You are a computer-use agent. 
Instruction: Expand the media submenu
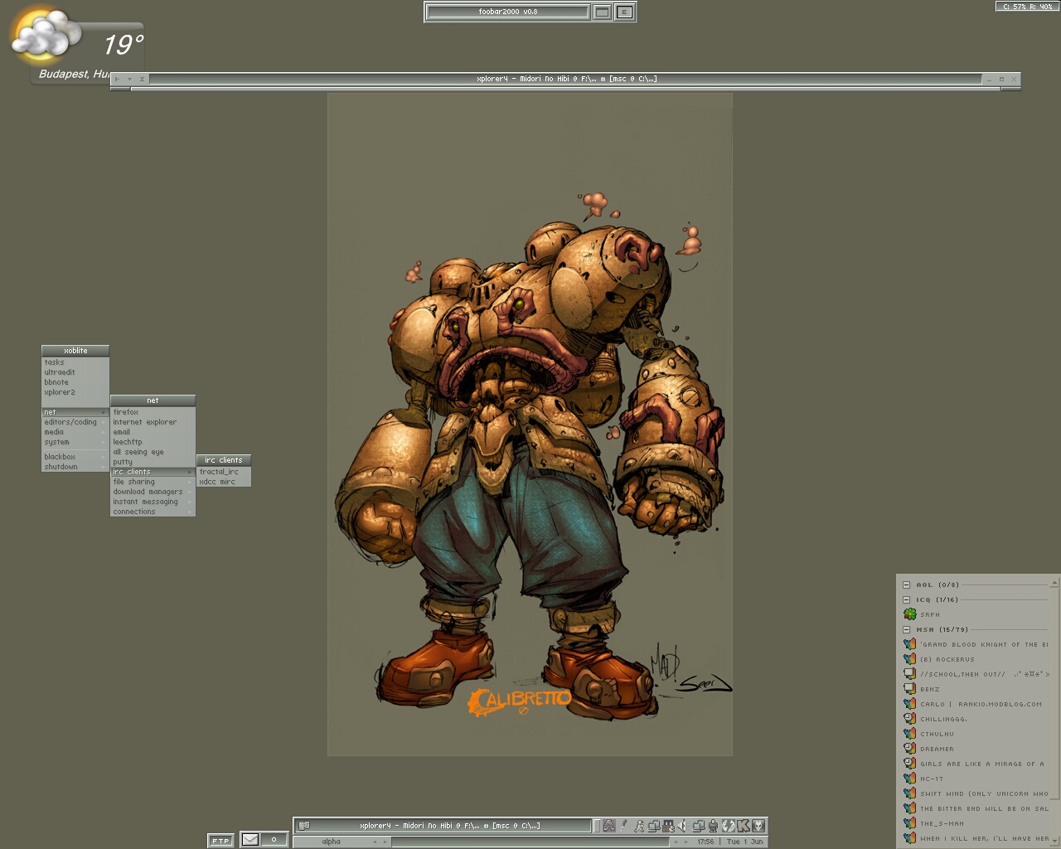point(75,432)
